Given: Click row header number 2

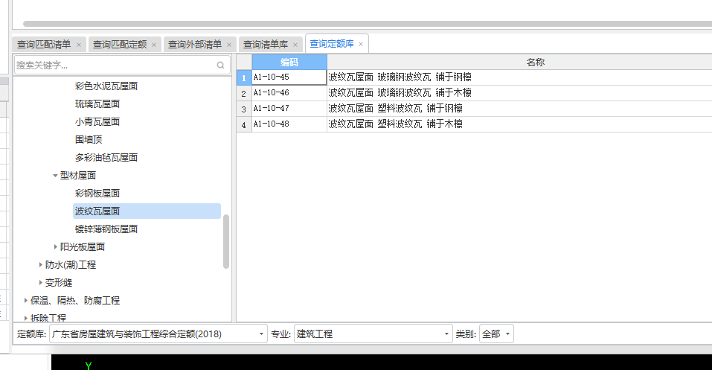Looking at the screenshot, I should 244,93.
